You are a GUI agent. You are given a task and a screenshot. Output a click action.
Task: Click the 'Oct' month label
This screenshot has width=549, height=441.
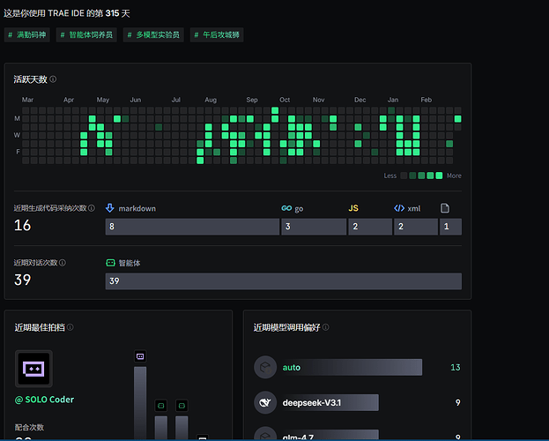[x=285, y=100]
